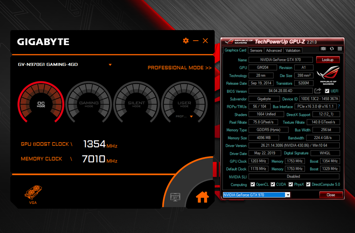Viewport: 355px width, 233px height.
Task: Switch to the Graphics Card tab
Action: click(x=235, y=50)
